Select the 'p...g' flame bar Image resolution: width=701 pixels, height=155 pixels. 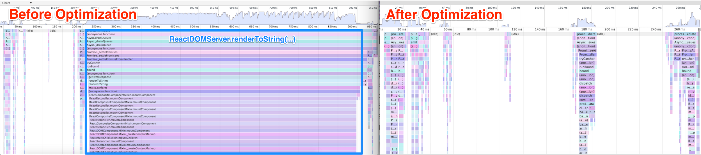(414, 38)
